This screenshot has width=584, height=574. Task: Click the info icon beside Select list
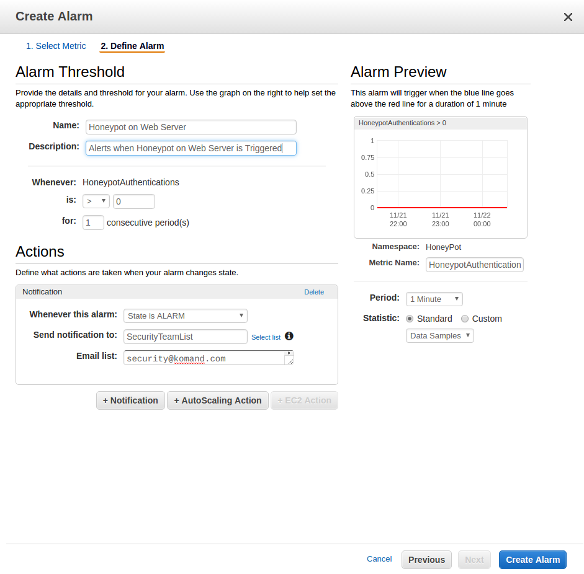[x=289, y=337]
